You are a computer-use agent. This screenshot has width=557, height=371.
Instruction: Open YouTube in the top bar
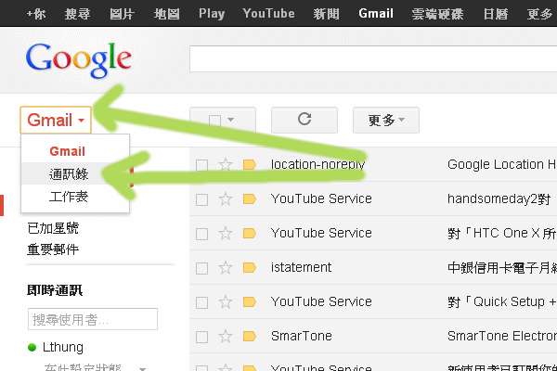coord(268,14)
